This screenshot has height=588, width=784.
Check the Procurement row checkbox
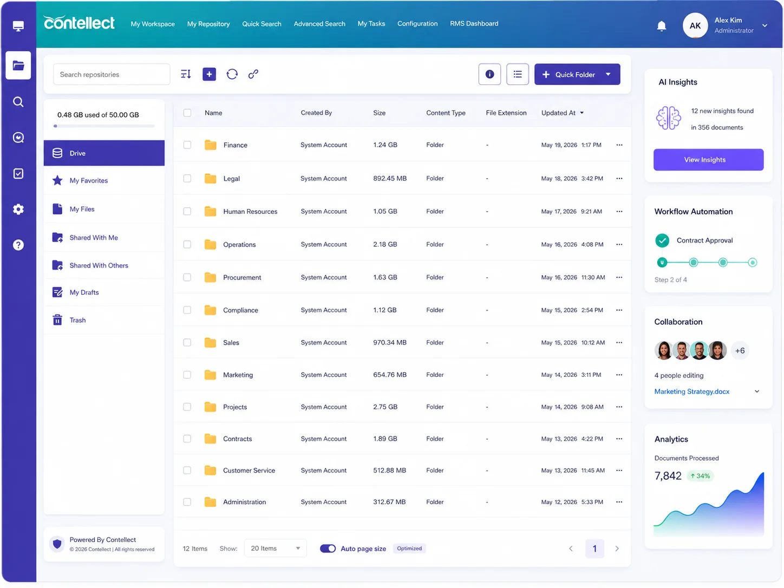pyautogui.click(x=187, y=277)
